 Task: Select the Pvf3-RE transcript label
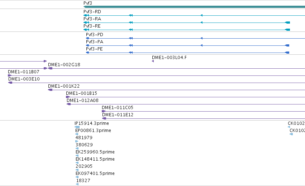[92, 26]
